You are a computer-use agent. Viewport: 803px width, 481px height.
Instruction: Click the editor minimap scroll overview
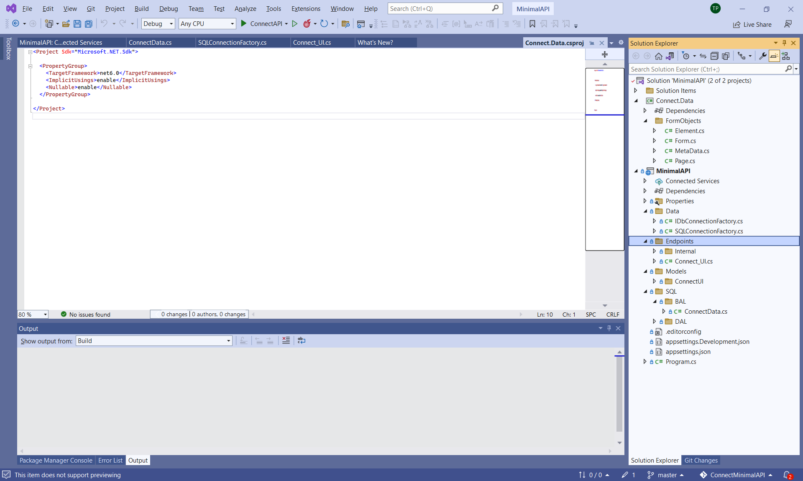pos(605,159)
